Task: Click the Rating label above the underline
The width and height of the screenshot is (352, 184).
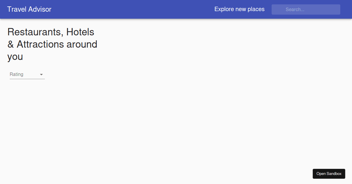Action: click(x=16, y=74)
